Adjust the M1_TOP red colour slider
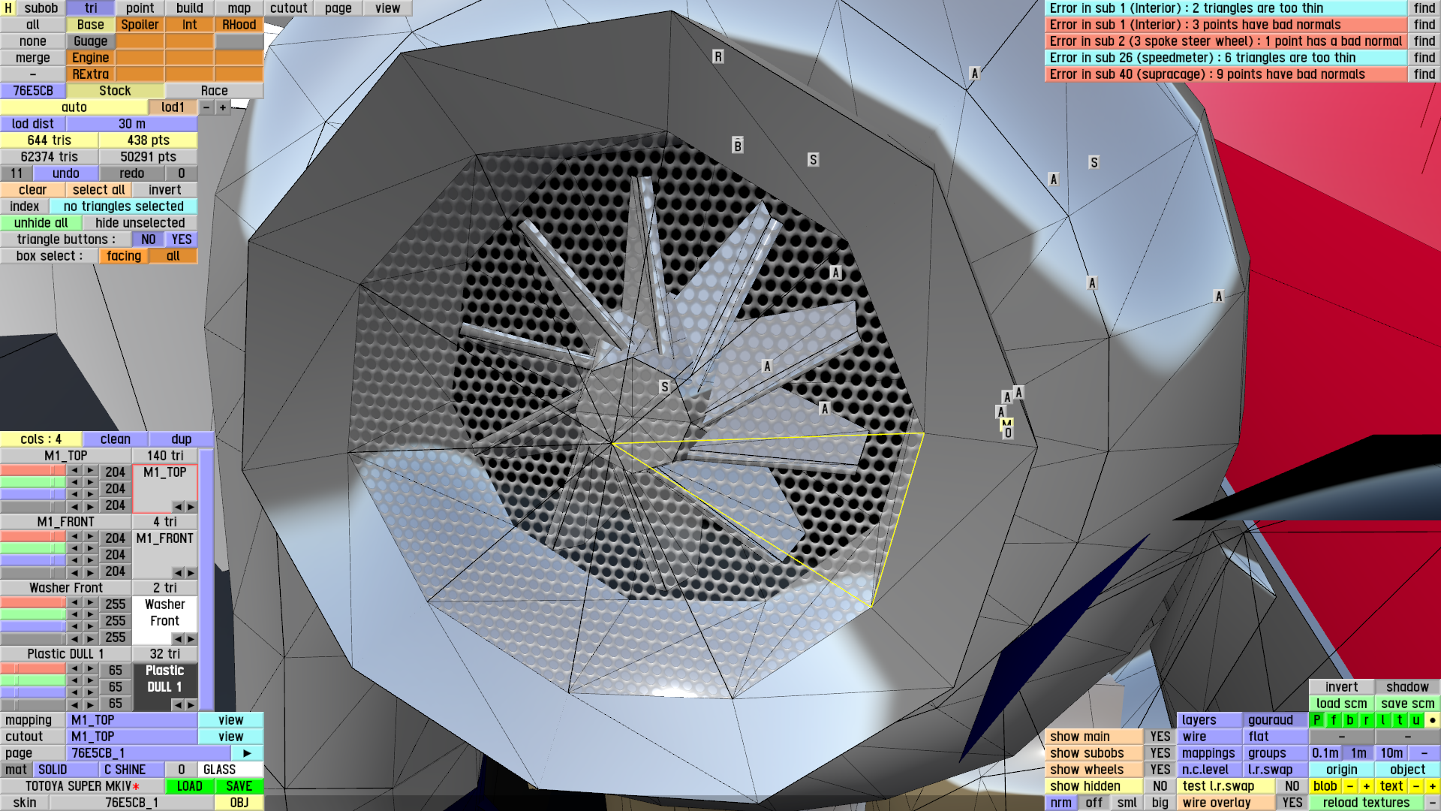This screenshot has width=1441, height=811. coord(33,472)
